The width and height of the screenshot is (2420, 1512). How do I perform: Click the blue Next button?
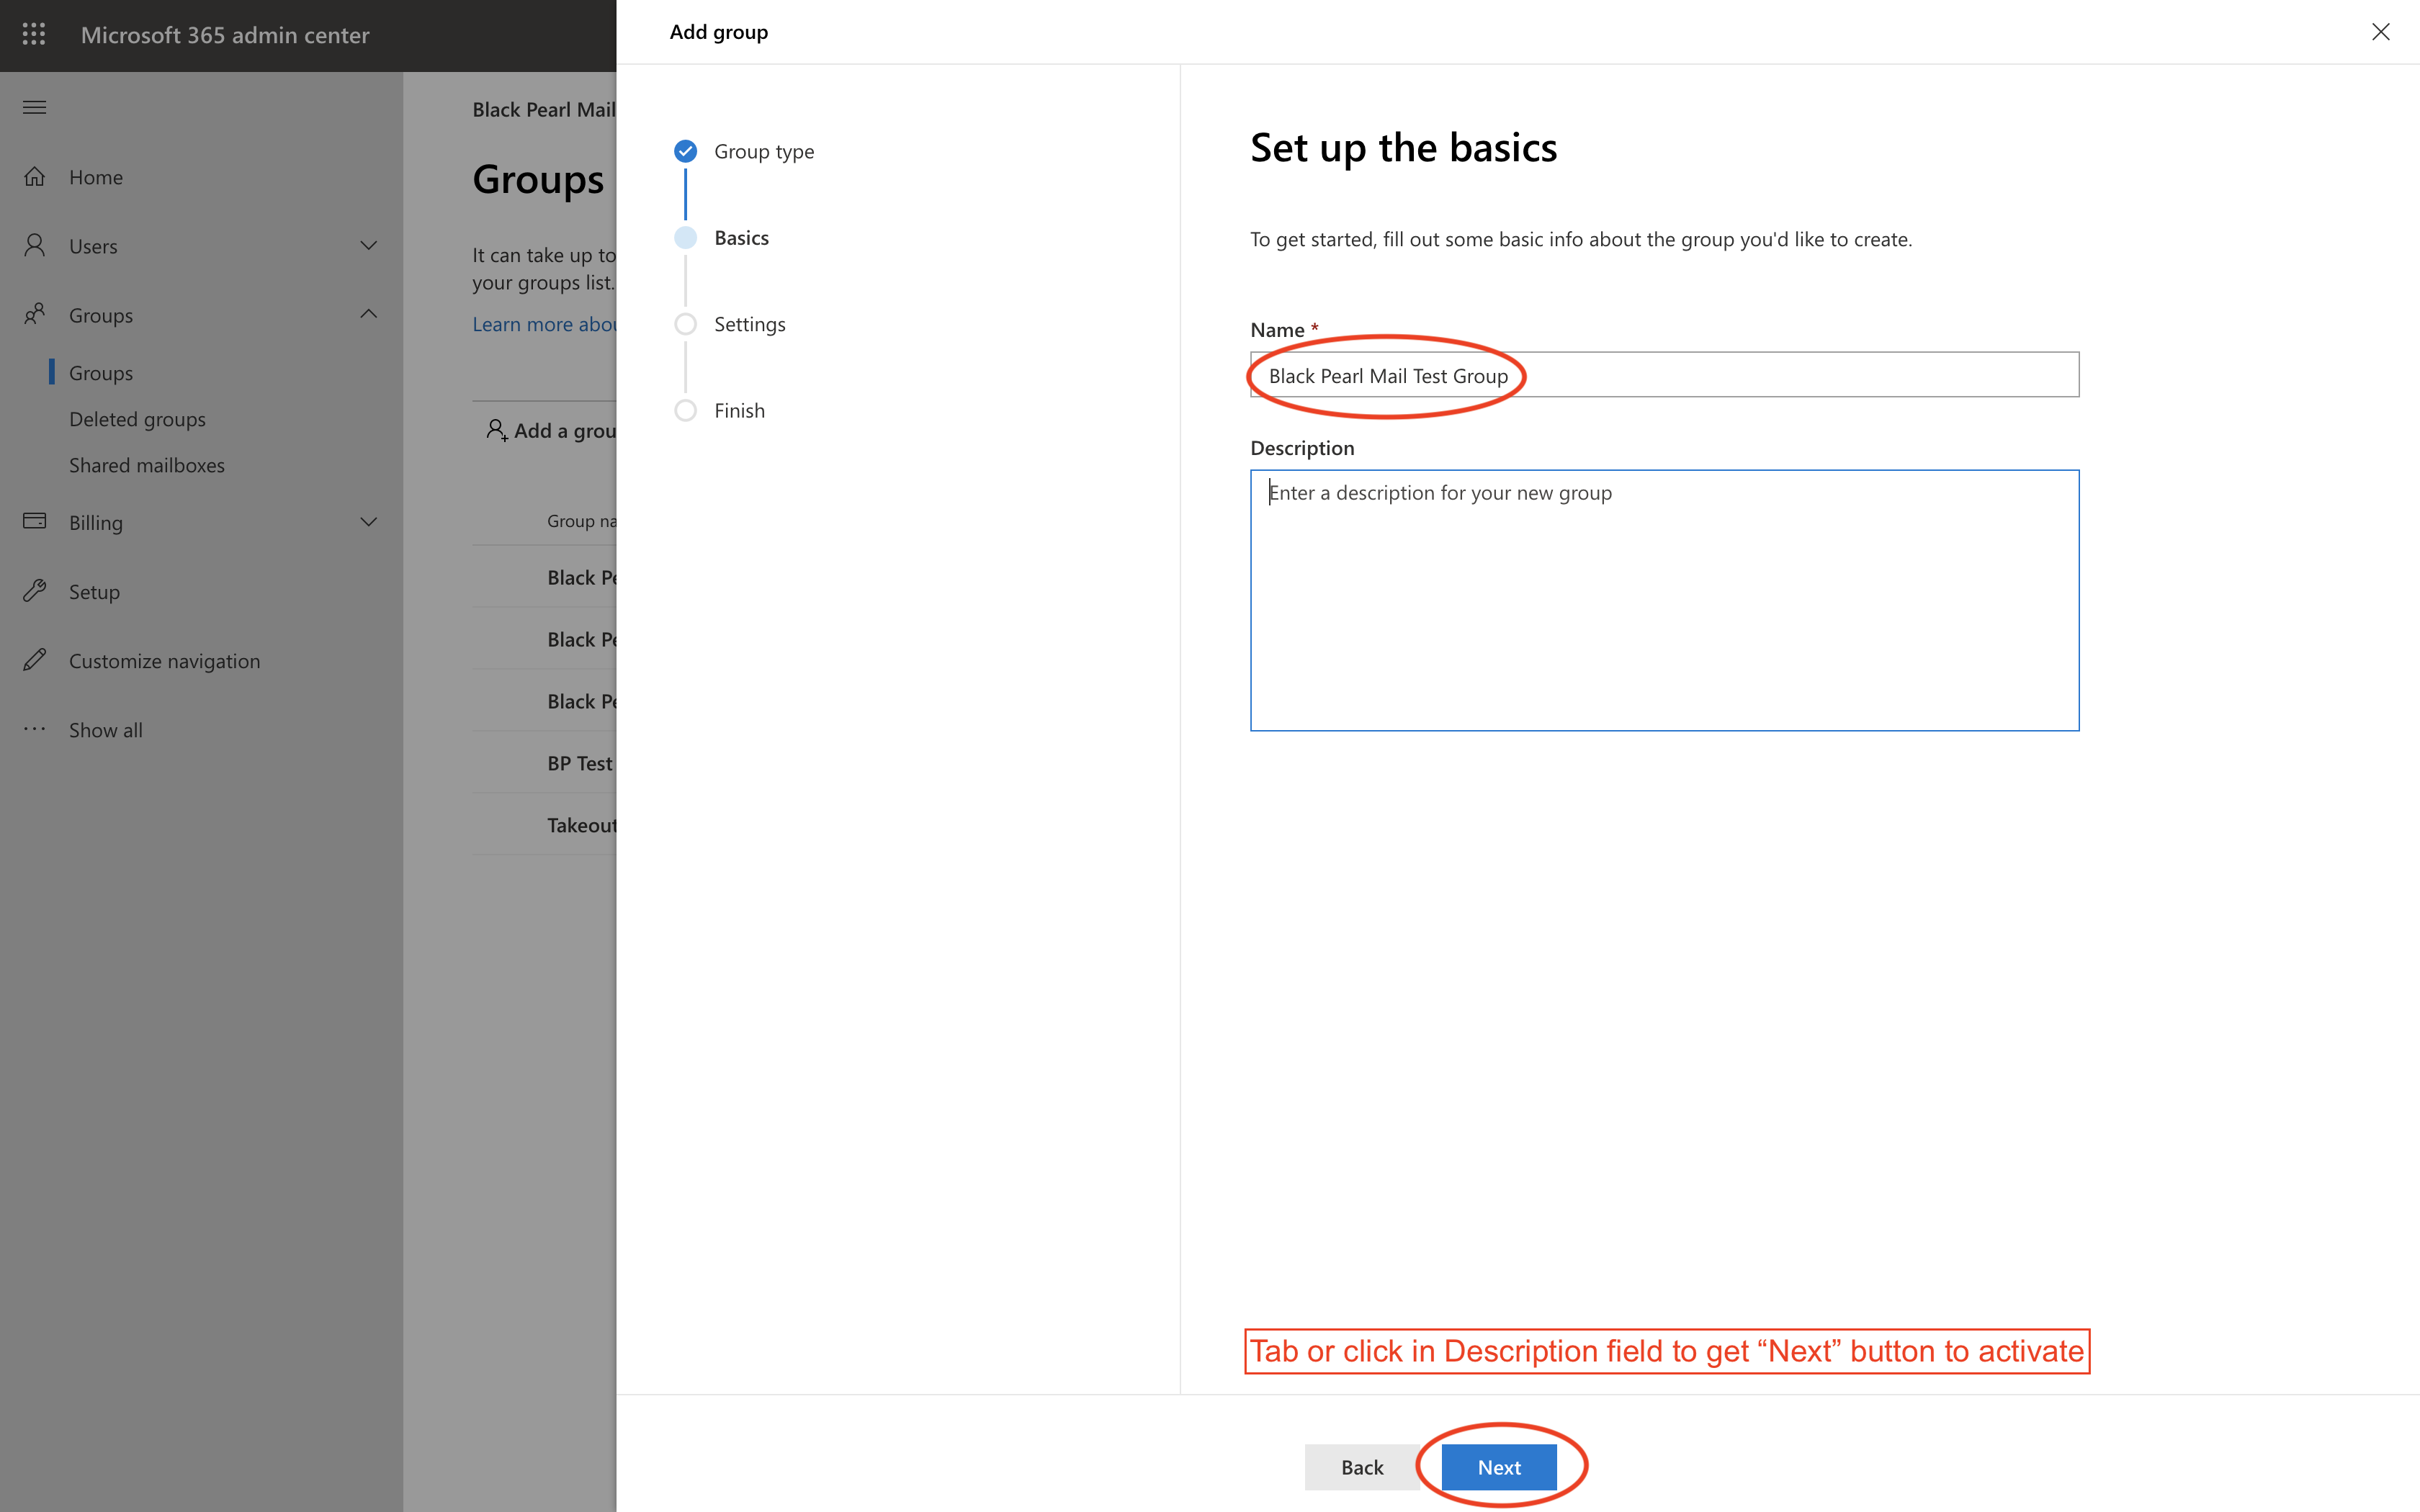(x=1498, y=1467)
